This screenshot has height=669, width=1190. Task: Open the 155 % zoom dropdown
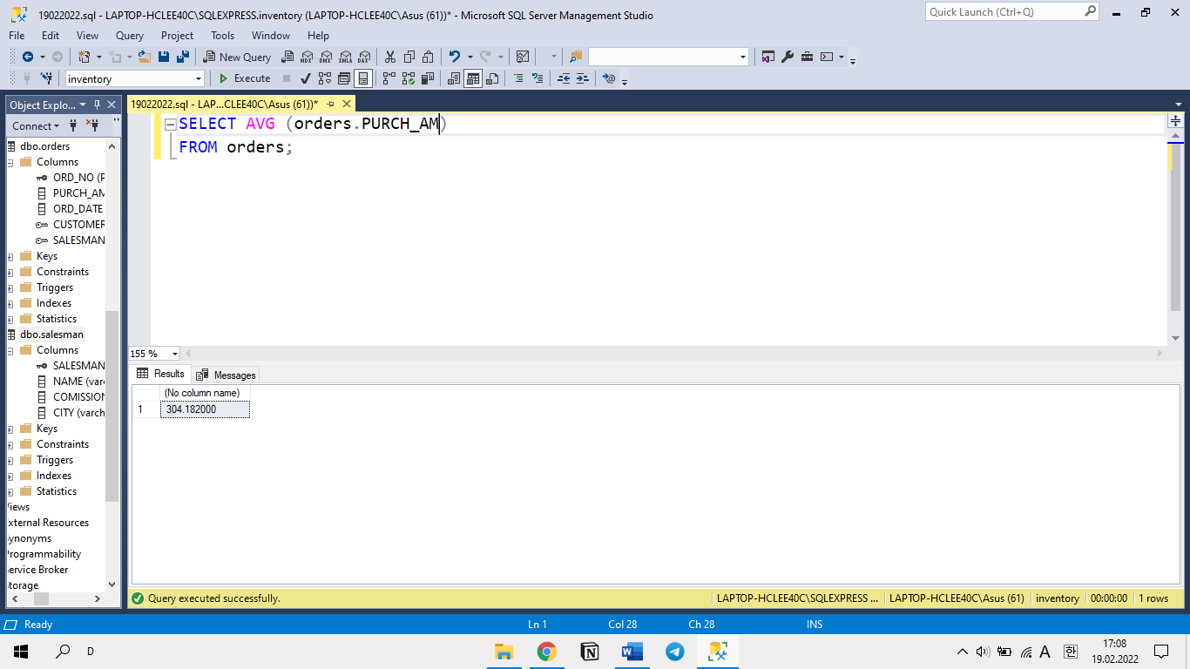(x=155, y=354)
